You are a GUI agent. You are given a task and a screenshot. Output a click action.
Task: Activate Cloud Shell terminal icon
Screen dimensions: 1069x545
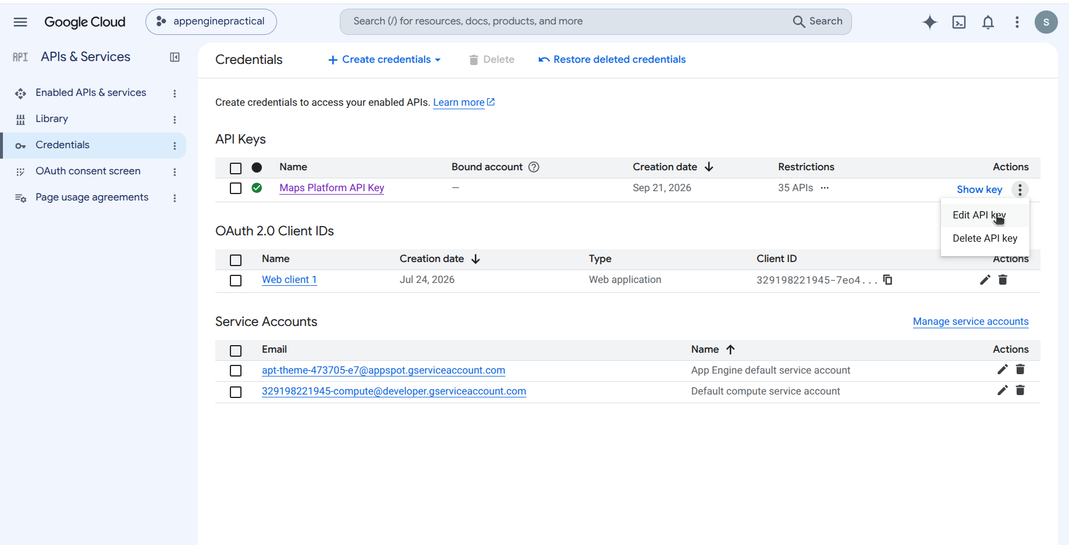coord(959,22)
